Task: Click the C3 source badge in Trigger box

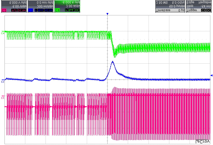Action: (203, 10)
